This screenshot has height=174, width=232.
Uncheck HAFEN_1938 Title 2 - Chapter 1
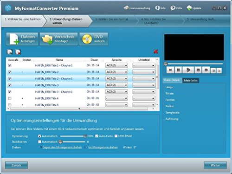[10, 78]
